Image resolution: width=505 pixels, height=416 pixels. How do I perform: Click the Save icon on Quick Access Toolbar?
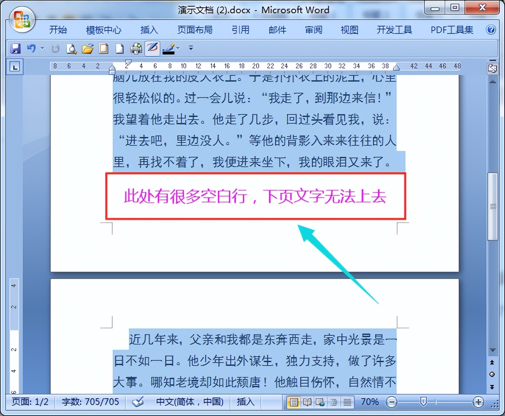click(15, 48)
